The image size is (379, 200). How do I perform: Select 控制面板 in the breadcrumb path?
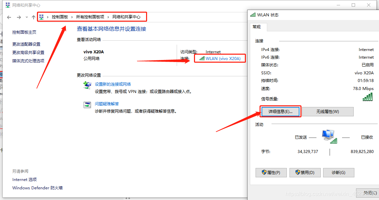click(60, 17)
